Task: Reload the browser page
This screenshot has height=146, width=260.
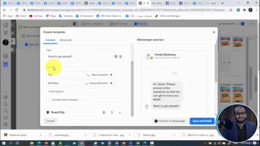Action: (17, 10)
